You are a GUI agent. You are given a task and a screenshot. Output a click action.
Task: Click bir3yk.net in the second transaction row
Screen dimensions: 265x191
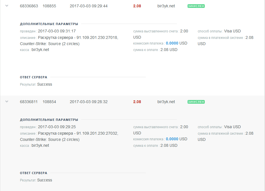tap(166, 102)
